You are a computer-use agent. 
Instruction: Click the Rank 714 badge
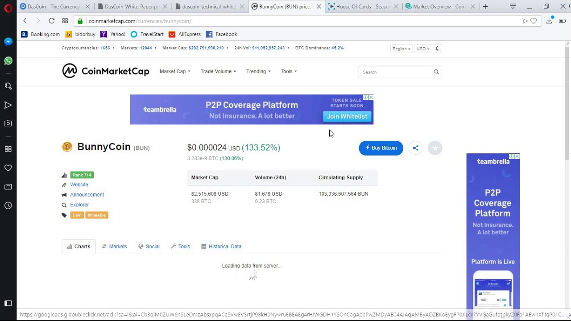(x=82, y=175)
